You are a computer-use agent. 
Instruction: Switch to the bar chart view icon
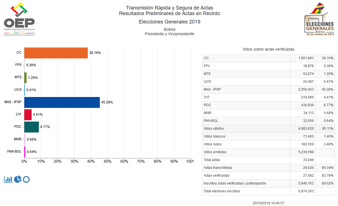coord(8,179)
